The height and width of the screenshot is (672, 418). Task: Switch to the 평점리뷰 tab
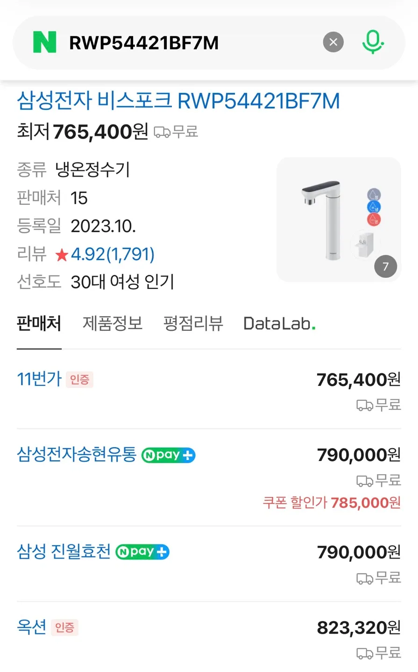(x=193, y=323)
